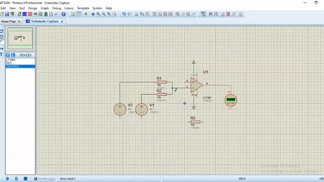Click the Zoom to Fit icon
This screenshot has height=182, width=324.
[109, 14]
